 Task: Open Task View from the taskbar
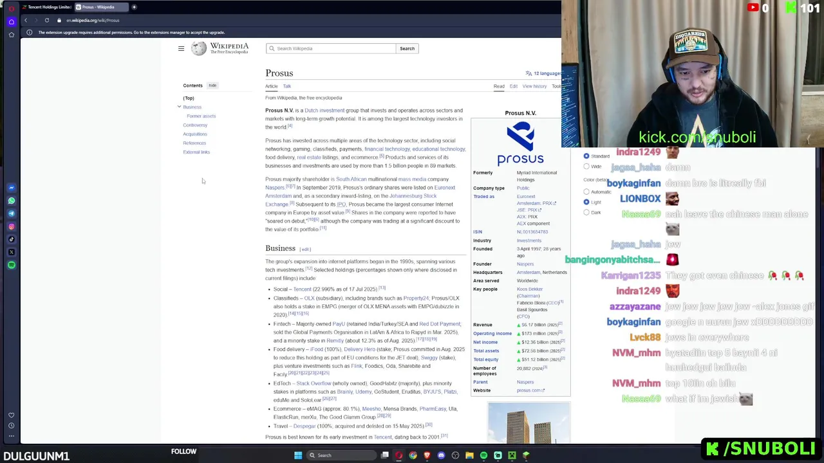(x=385, y=455)
